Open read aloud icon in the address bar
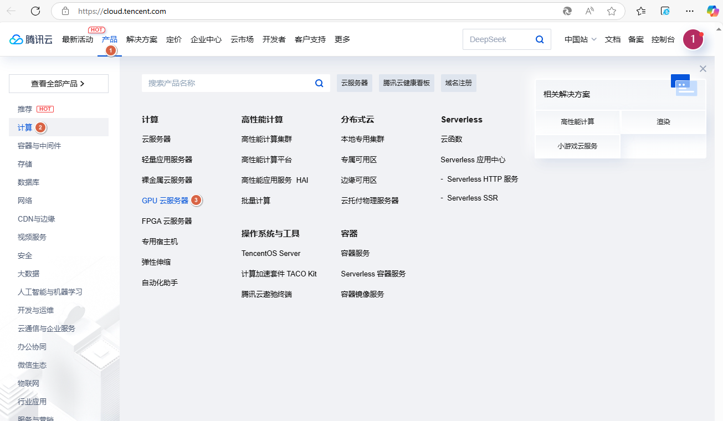This screenshot has width=723, height=421. (589, 11)
